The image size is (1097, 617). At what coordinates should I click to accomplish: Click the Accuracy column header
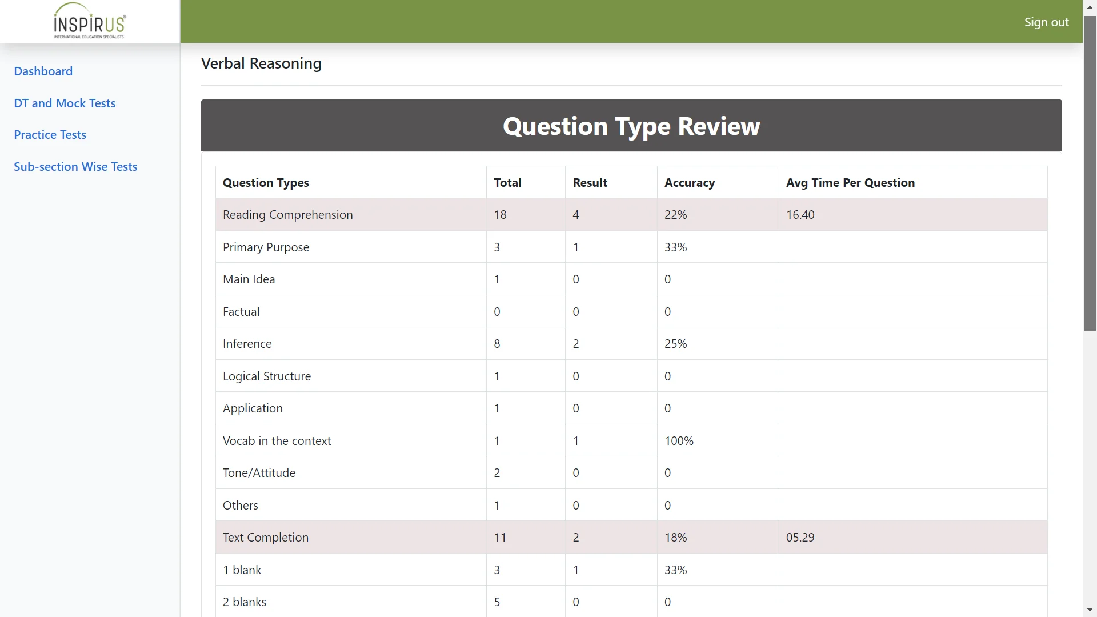click(689, 183)
